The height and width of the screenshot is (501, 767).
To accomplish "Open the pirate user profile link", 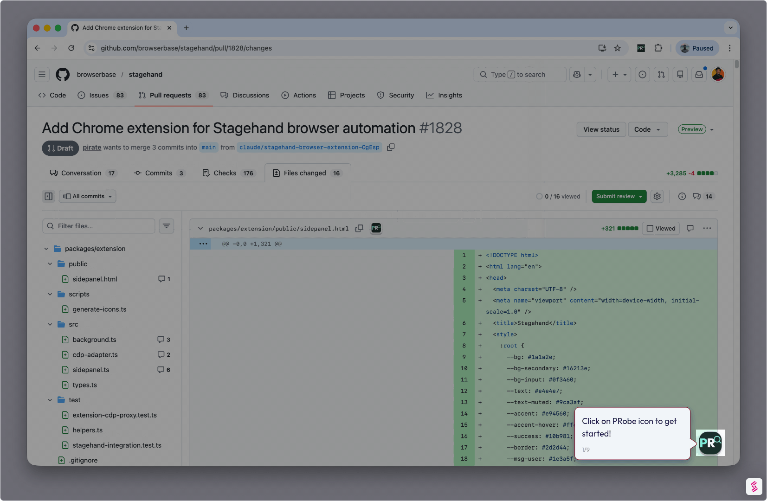I will click(x=92, y=147).
